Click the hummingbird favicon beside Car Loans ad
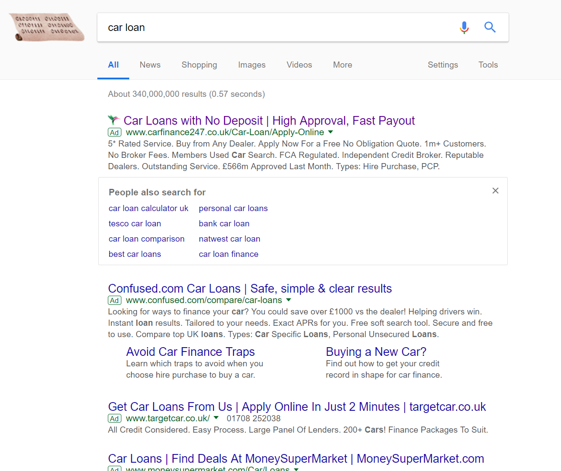This screenshot has width=561, height=471. tap(114, 120)
